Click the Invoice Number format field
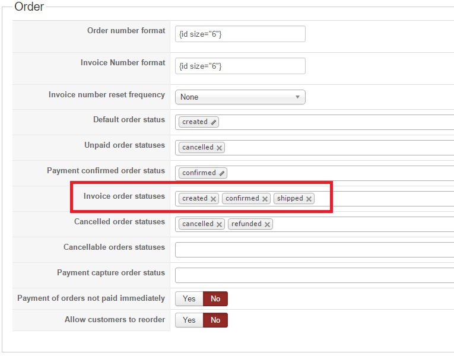Image resolution: width=454 pixels, height=356 pixels. pyautogui.click(x=240, y=66)
